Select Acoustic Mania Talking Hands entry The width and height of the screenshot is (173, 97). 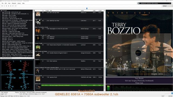tap(14, 36)
